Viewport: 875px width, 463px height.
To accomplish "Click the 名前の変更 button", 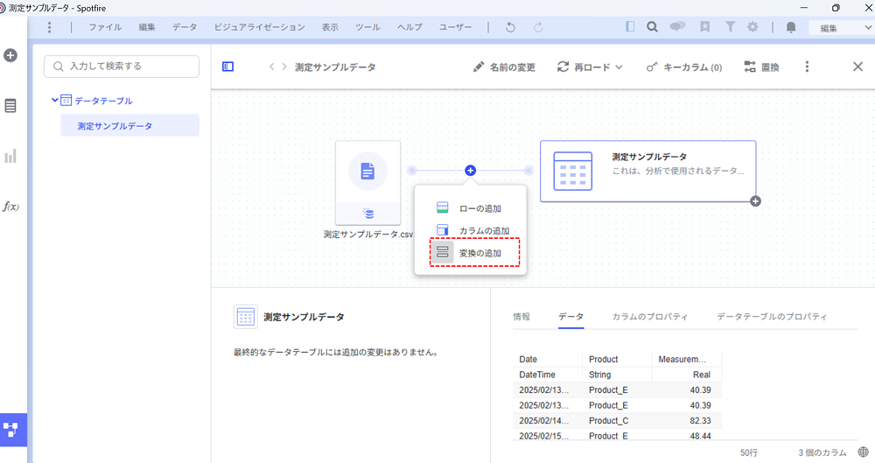I will [504, 67].
